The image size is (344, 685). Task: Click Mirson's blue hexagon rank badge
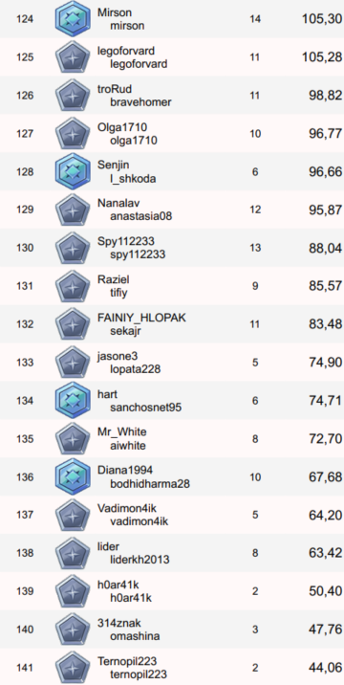73,19
